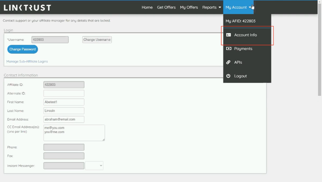Go to the Home page
Screen dimensions: 322x182
[147, 7]
